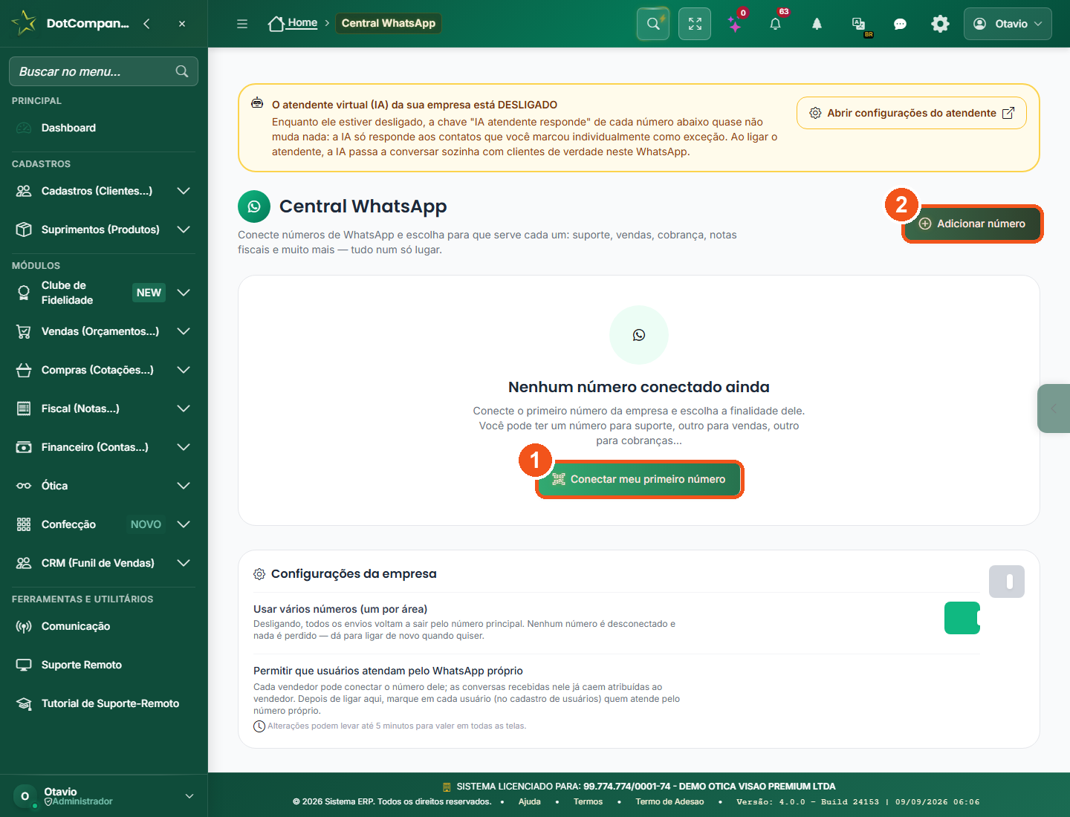This screenshot has width=1070, height=817.
Task: Enter fullscreen mode via the expand icon
Action: click(695, 24)
